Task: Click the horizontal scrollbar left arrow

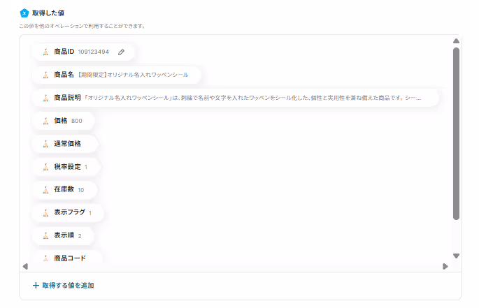Action: coord(25,267)
